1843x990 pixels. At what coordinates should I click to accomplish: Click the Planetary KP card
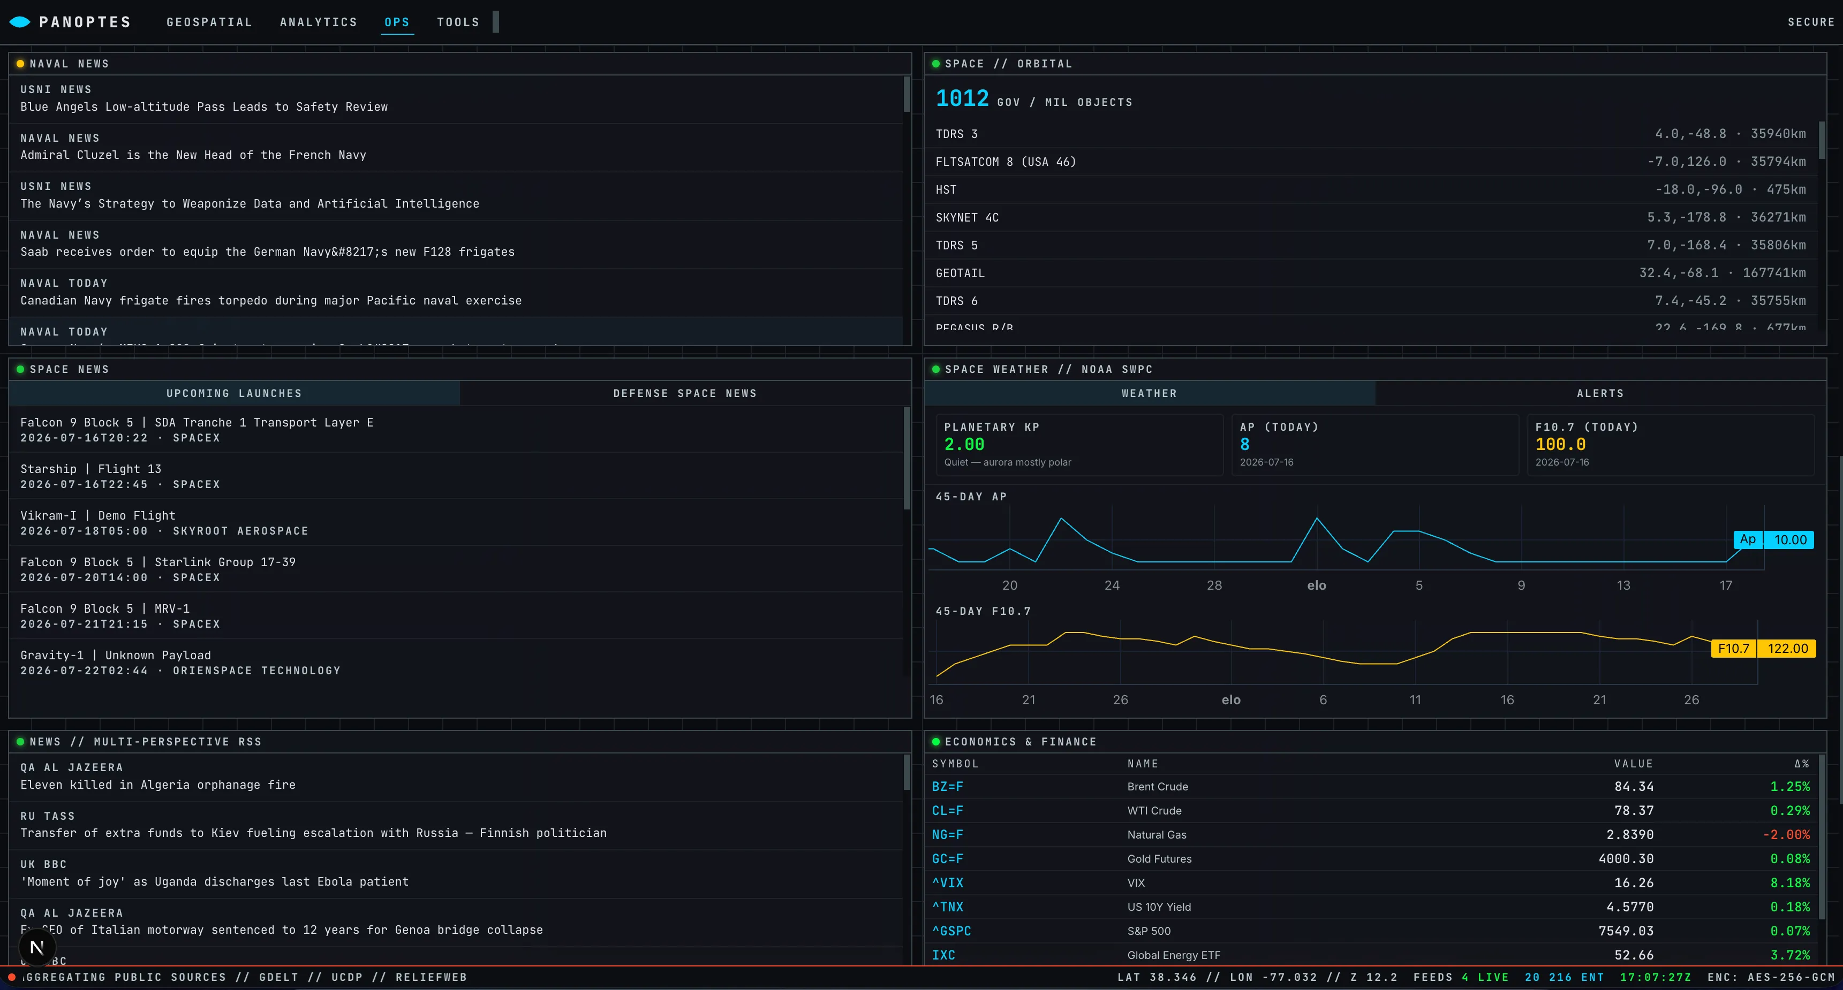pyautogui.click(x=1079, y=445)
